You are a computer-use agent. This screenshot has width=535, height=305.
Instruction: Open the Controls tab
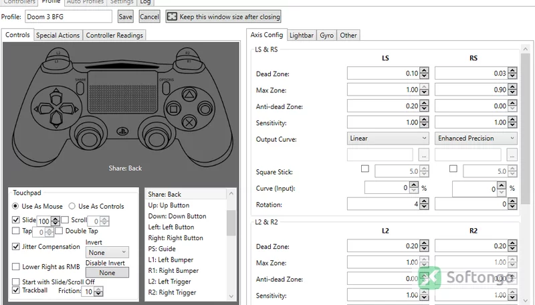point(17,35)
